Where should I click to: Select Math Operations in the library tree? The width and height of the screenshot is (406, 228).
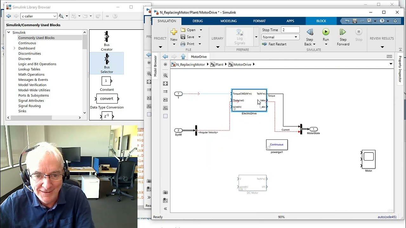click(x=31, y=74)
